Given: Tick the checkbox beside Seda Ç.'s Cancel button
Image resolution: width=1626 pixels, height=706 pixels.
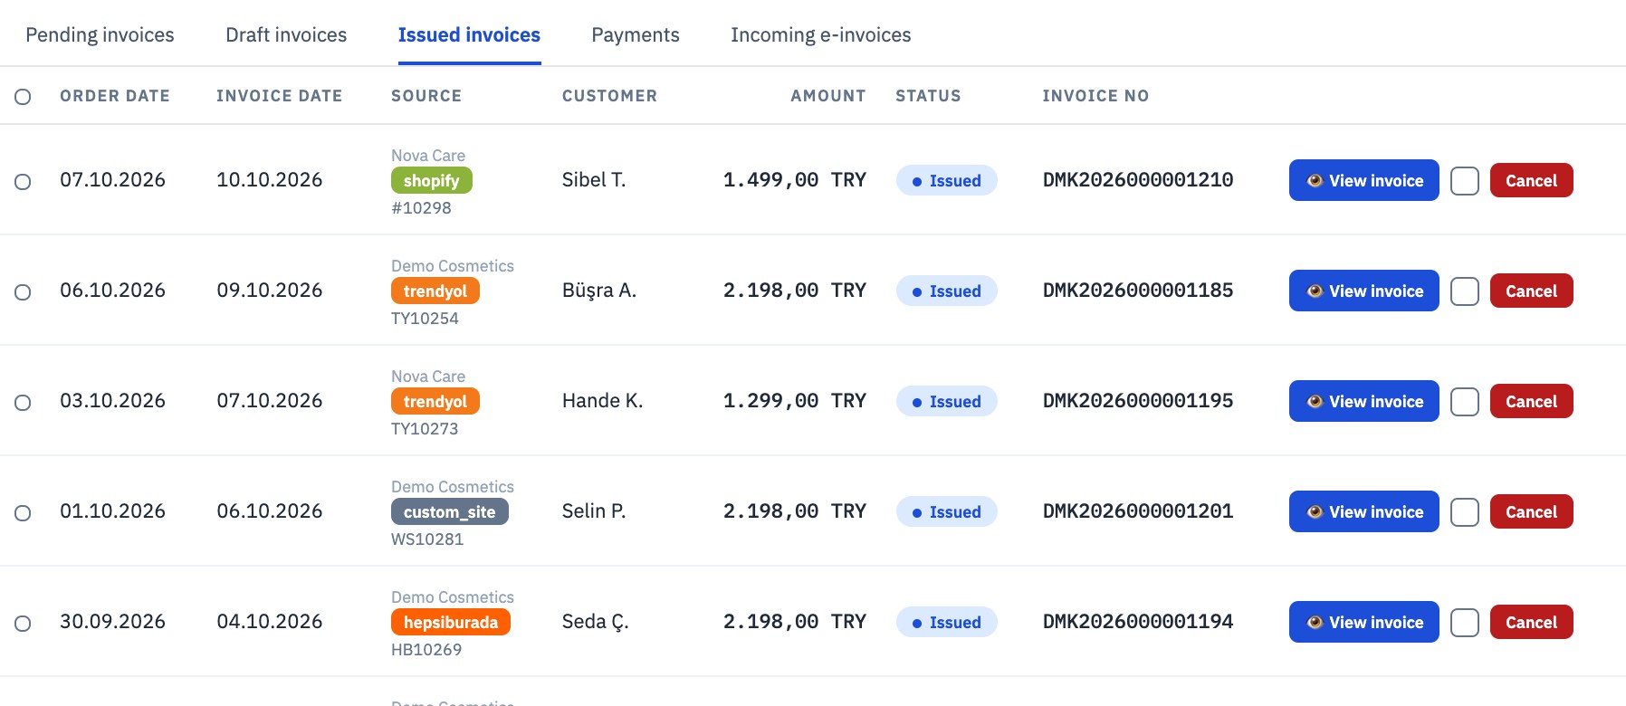Looking at the screenshot, I should [x=1464, y=623].
